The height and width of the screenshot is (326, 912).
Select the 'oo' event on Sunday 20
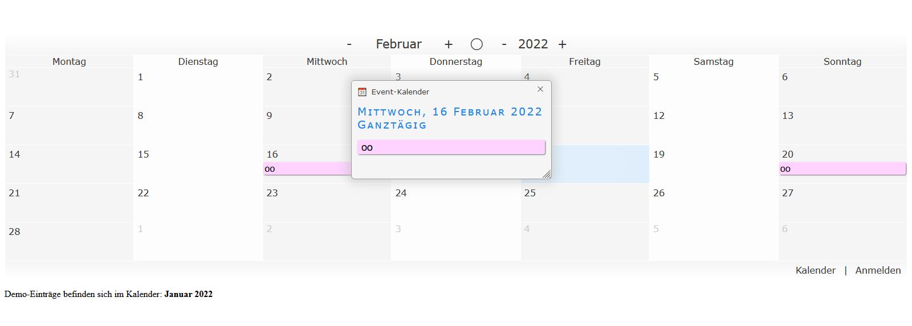coord(842,169)
